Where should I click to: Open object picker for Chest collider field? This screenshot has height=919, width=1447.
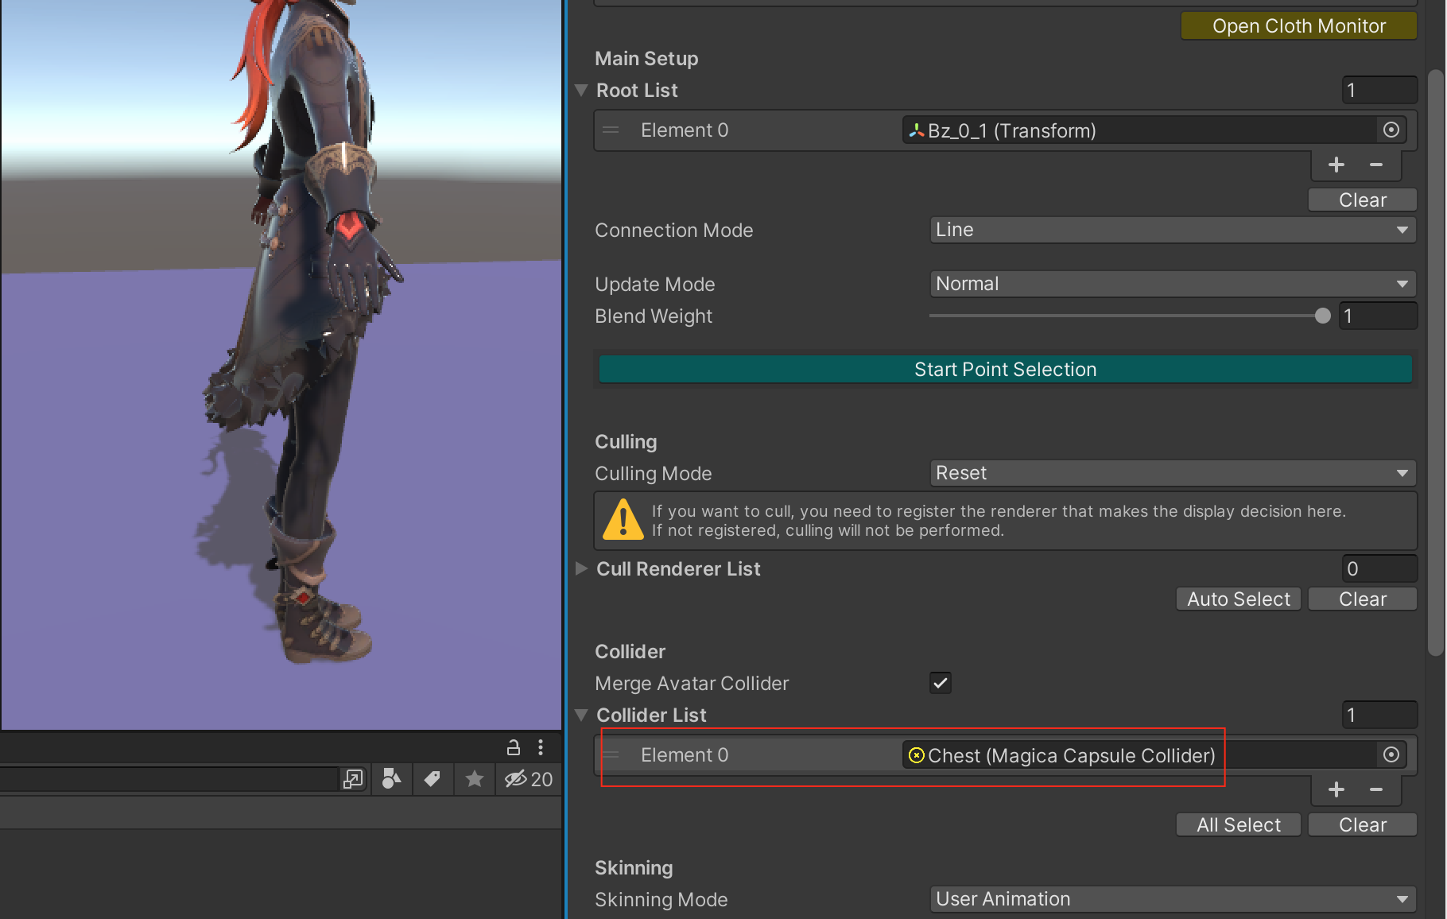pos(1391,755)
